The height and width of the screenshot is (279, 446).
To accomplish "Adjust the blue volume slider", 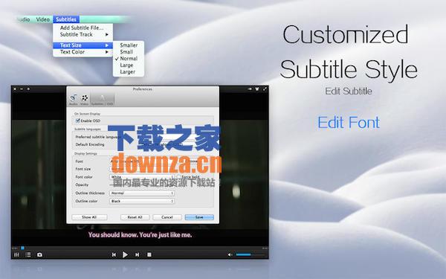I will point(251,254).
